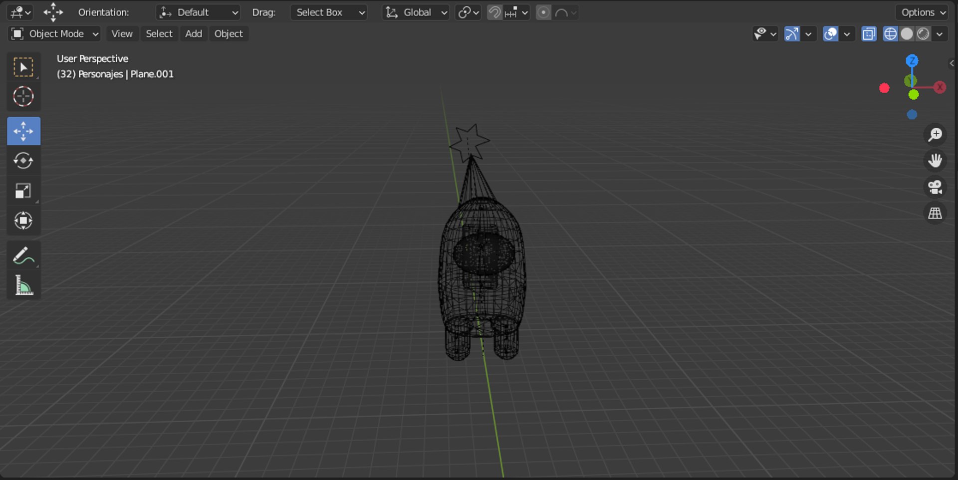This screenshot has height=480, width=958.
Task: Toggle snapping magnet icon
Action: pyautogui.click(x=494, y=12)
